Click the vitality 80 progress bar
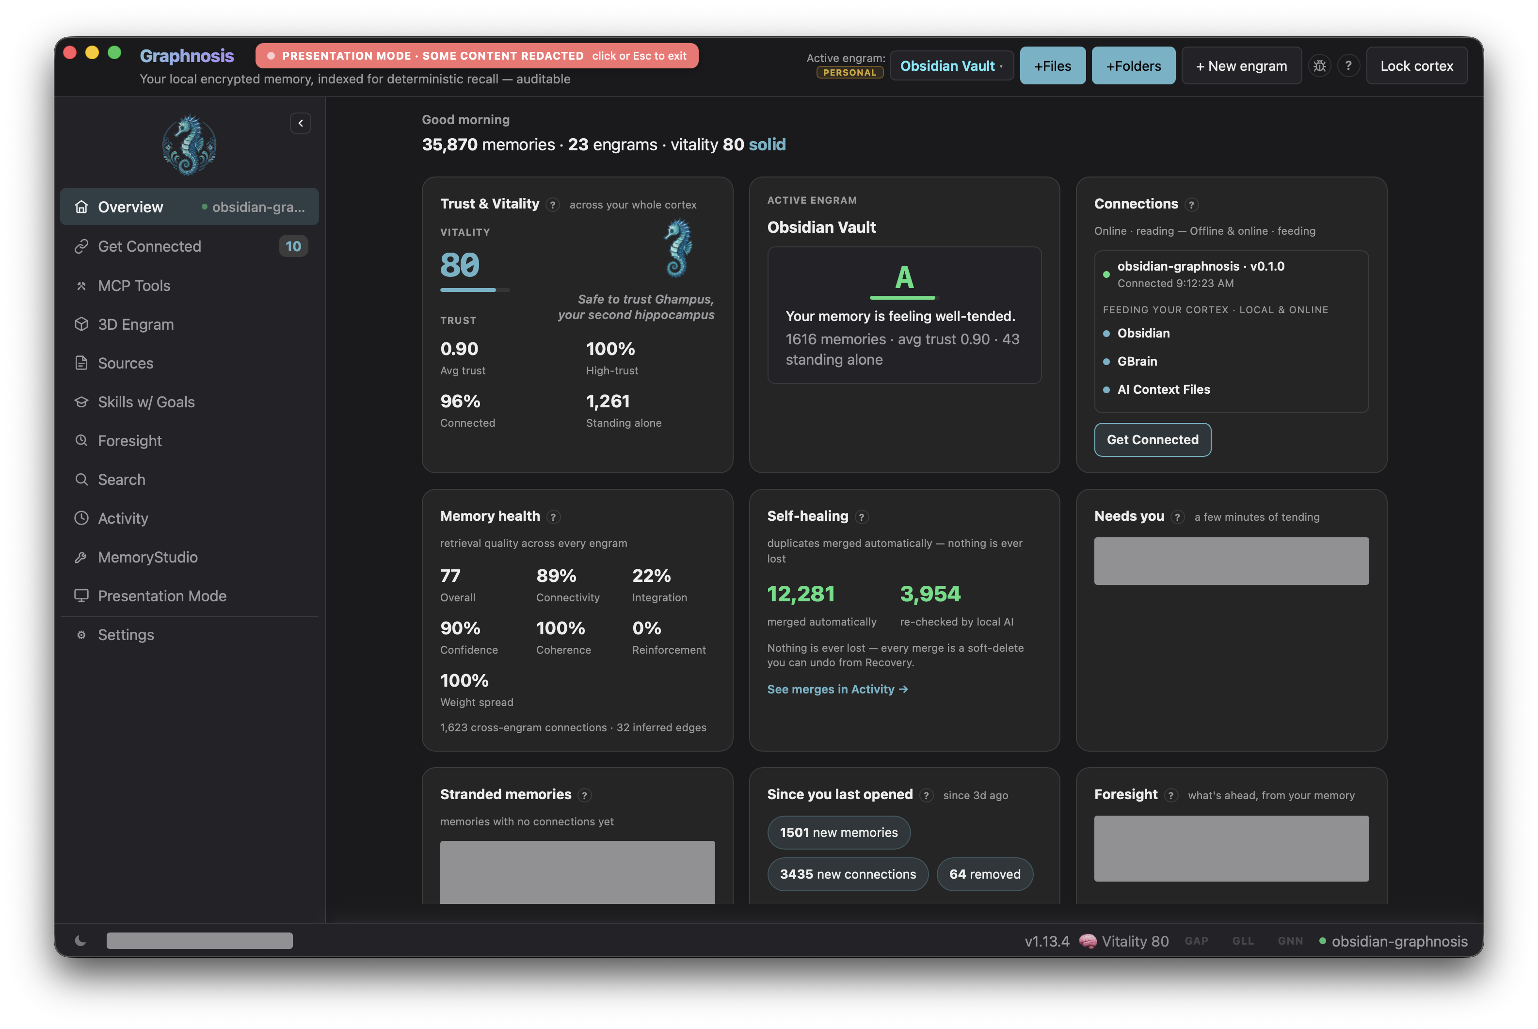1538x1029 pixels. (x=474, y=289)
